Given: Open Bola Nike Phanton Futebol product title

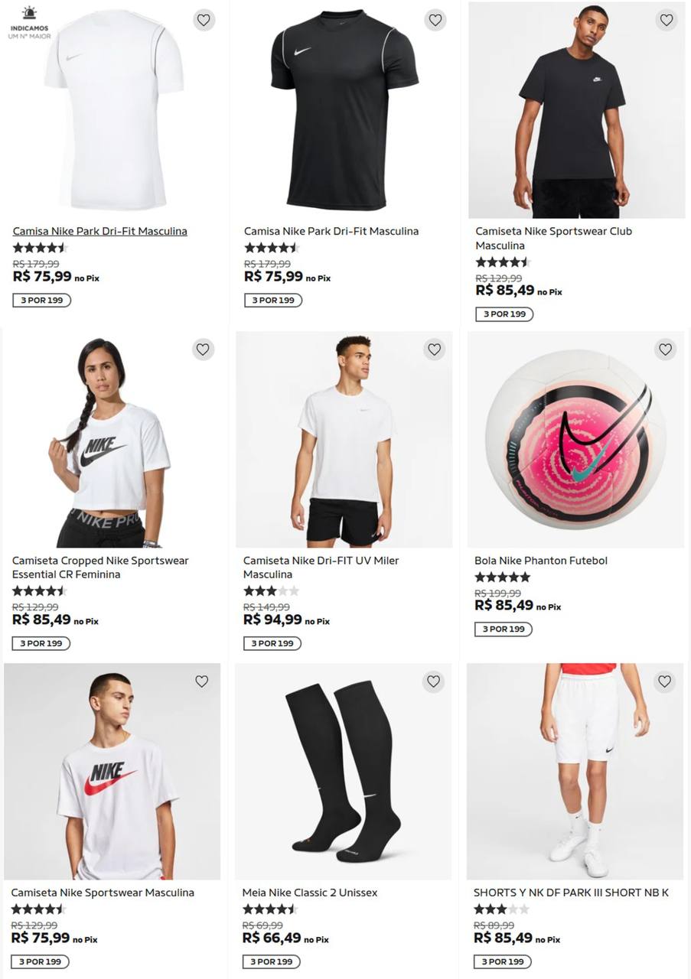Looking at the screenshot, I should point(541,561).
